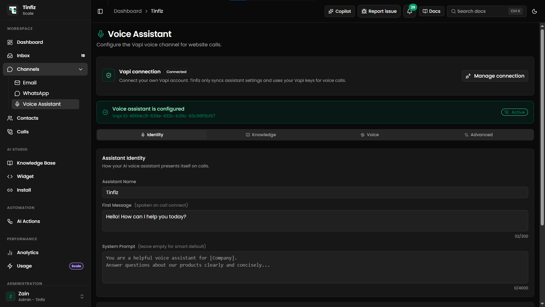
Task: Switch to the Advanced tab
Action: (x=479, y=135)
